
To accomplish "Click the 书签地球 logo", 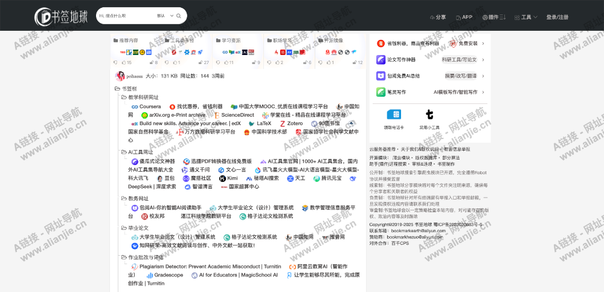I will coord(61,16).
